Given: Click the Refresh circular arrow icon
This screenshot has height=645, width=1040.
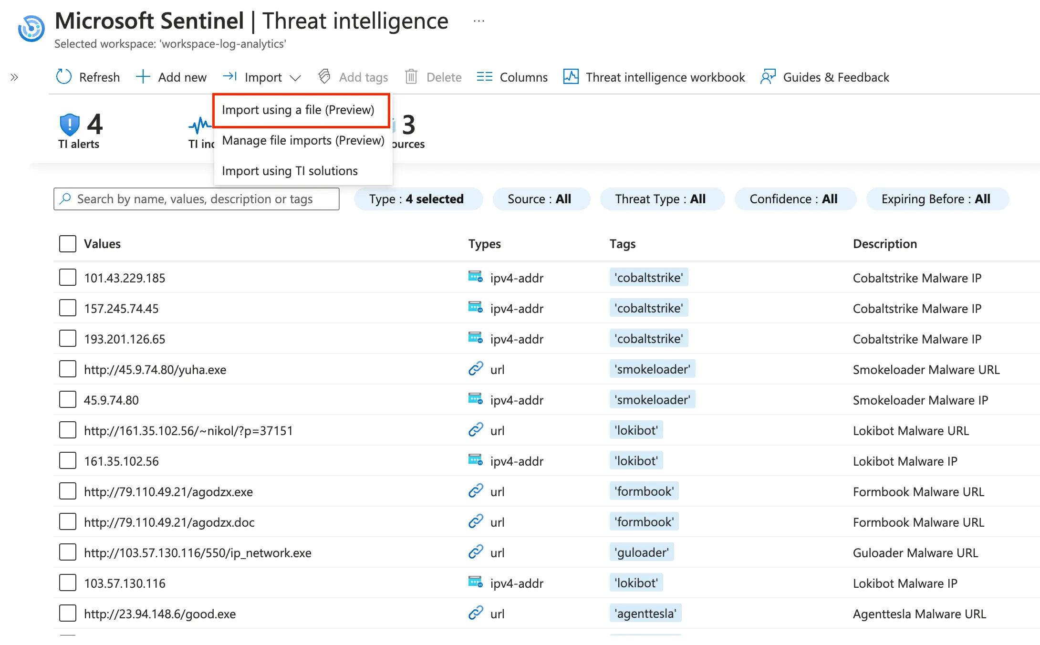Looking at the screenshot, I should point(64,77).
